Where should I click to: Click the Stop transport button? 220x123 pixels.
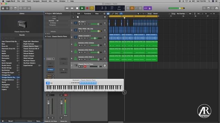(77, 8)
